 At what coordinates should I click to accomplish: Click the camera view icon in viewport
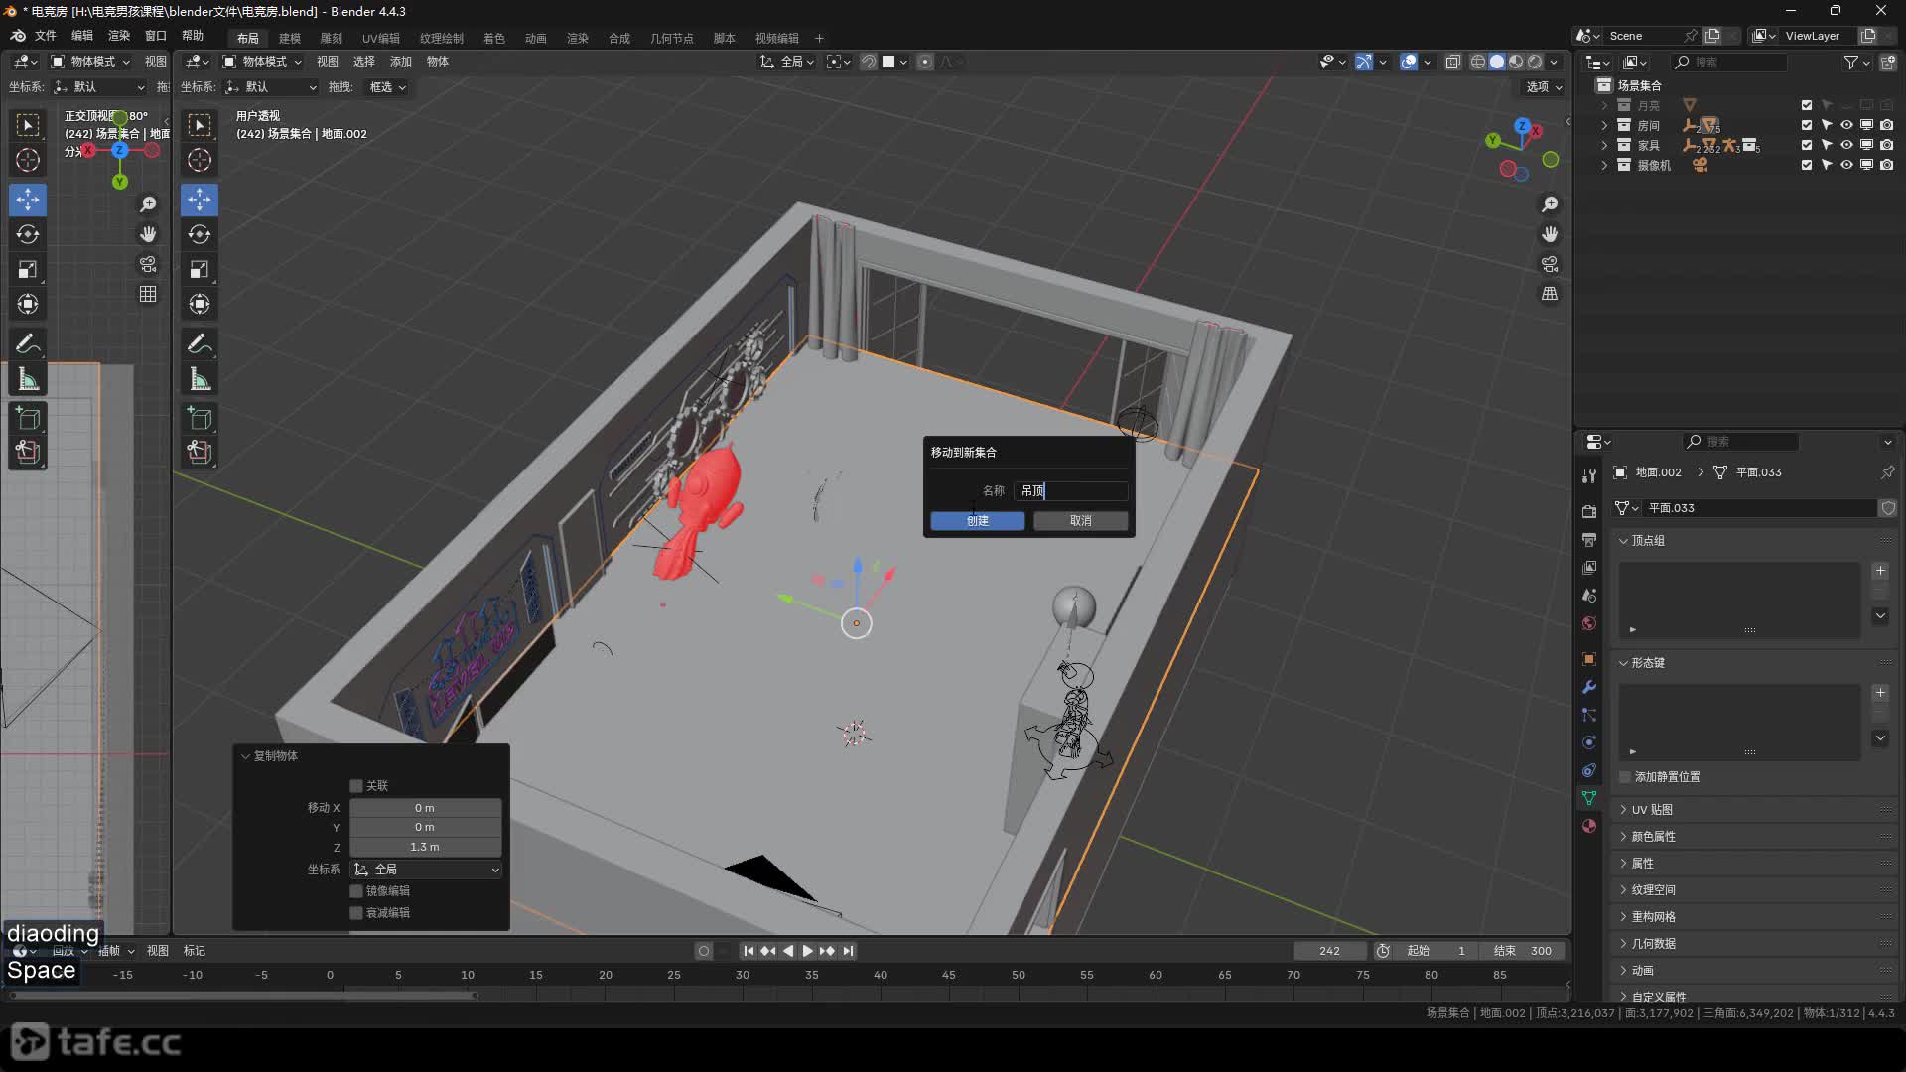(x=1550, y=264)
